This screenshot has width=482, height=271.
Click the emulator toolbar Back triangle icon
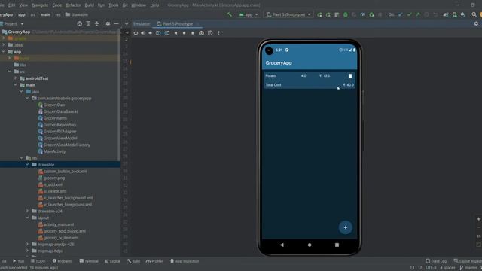175,33
